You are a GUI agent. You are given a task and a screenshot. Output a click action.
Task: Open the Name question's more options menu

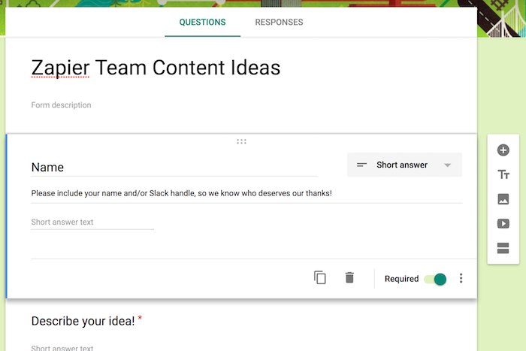[461, 278]
